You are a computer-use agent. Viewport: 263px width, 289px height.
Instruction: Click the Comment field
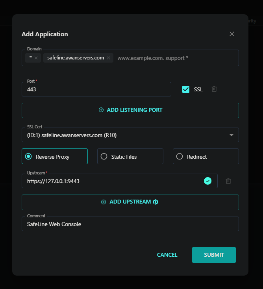coord(130,224)
